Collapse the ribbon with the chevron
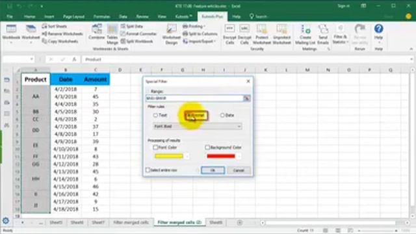Viewport: 416px width, 234px height. click(411, 49)
